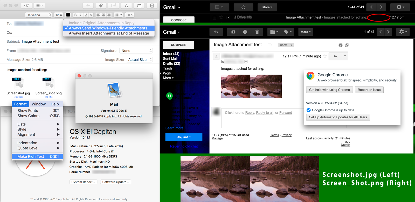Open the Labels tag dropdown in Gmail
Image resolution: width=415 pixels, height=202 pixels.
pos(287,32)
